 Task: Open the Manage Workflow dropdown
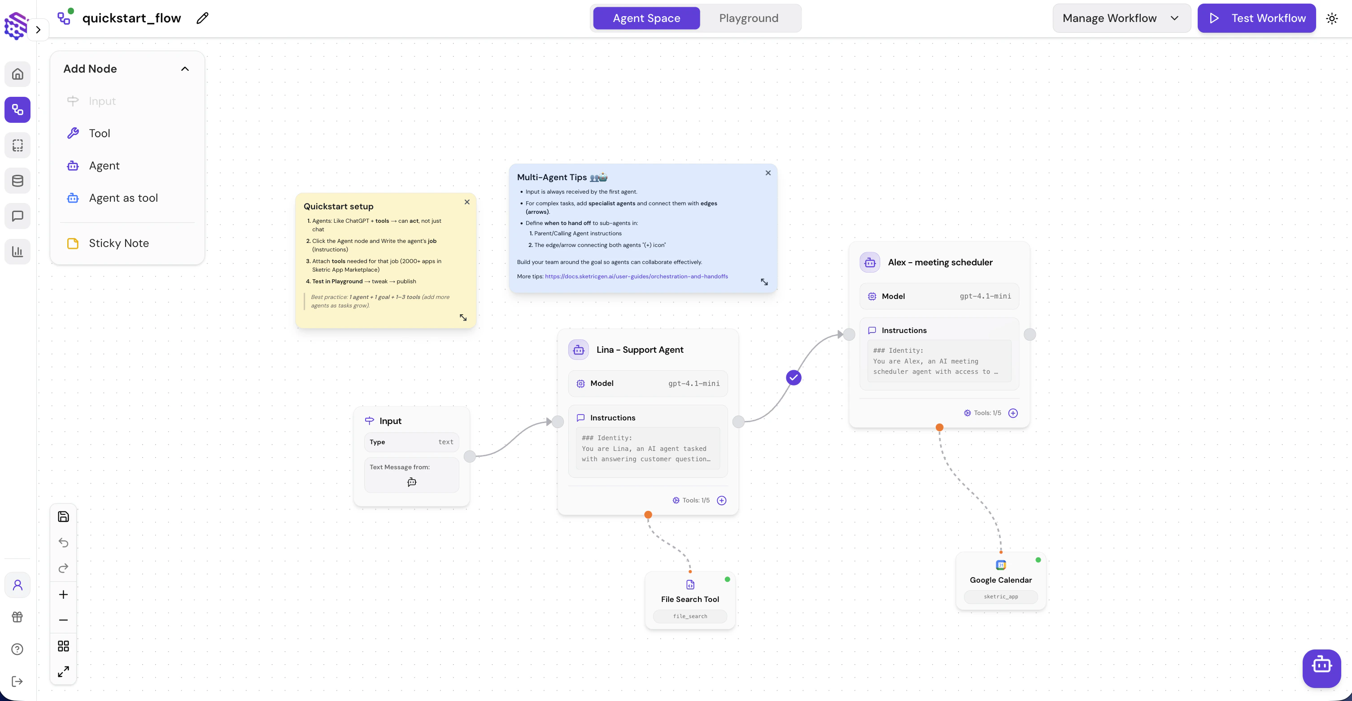(x=1121, y=18)
